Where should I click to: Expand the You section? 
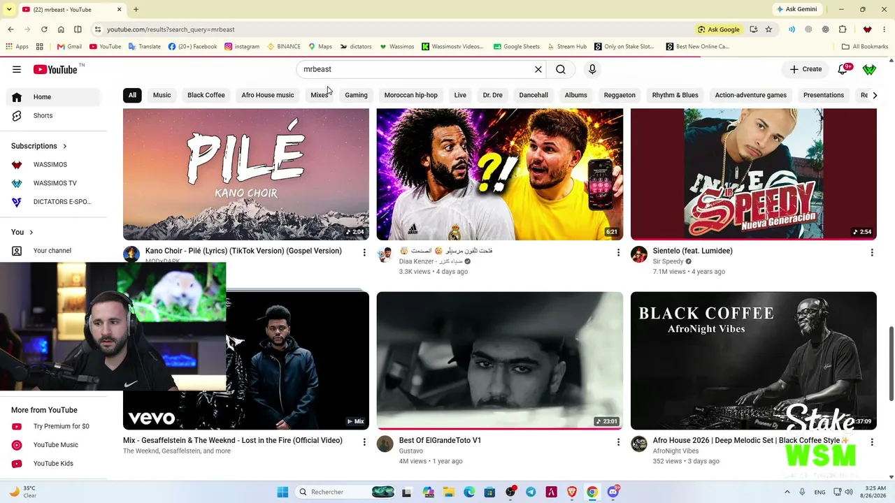pos(22,232)
